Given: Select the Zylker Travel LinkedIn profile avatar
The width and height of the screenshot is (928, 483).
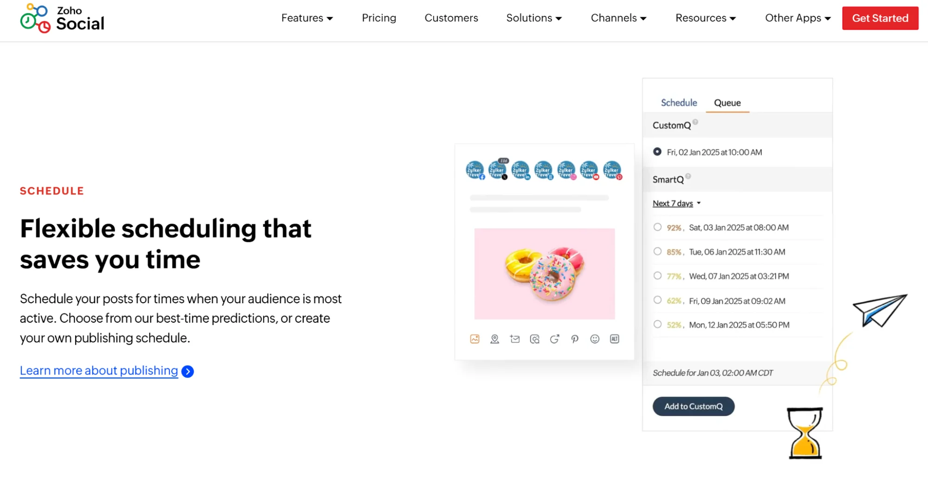Looking at the screenshot, I should (520, 170).
